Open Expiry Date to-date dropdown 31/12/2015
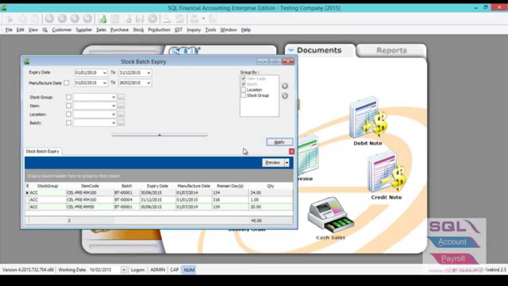508x286 pixels. coord(149,73)
